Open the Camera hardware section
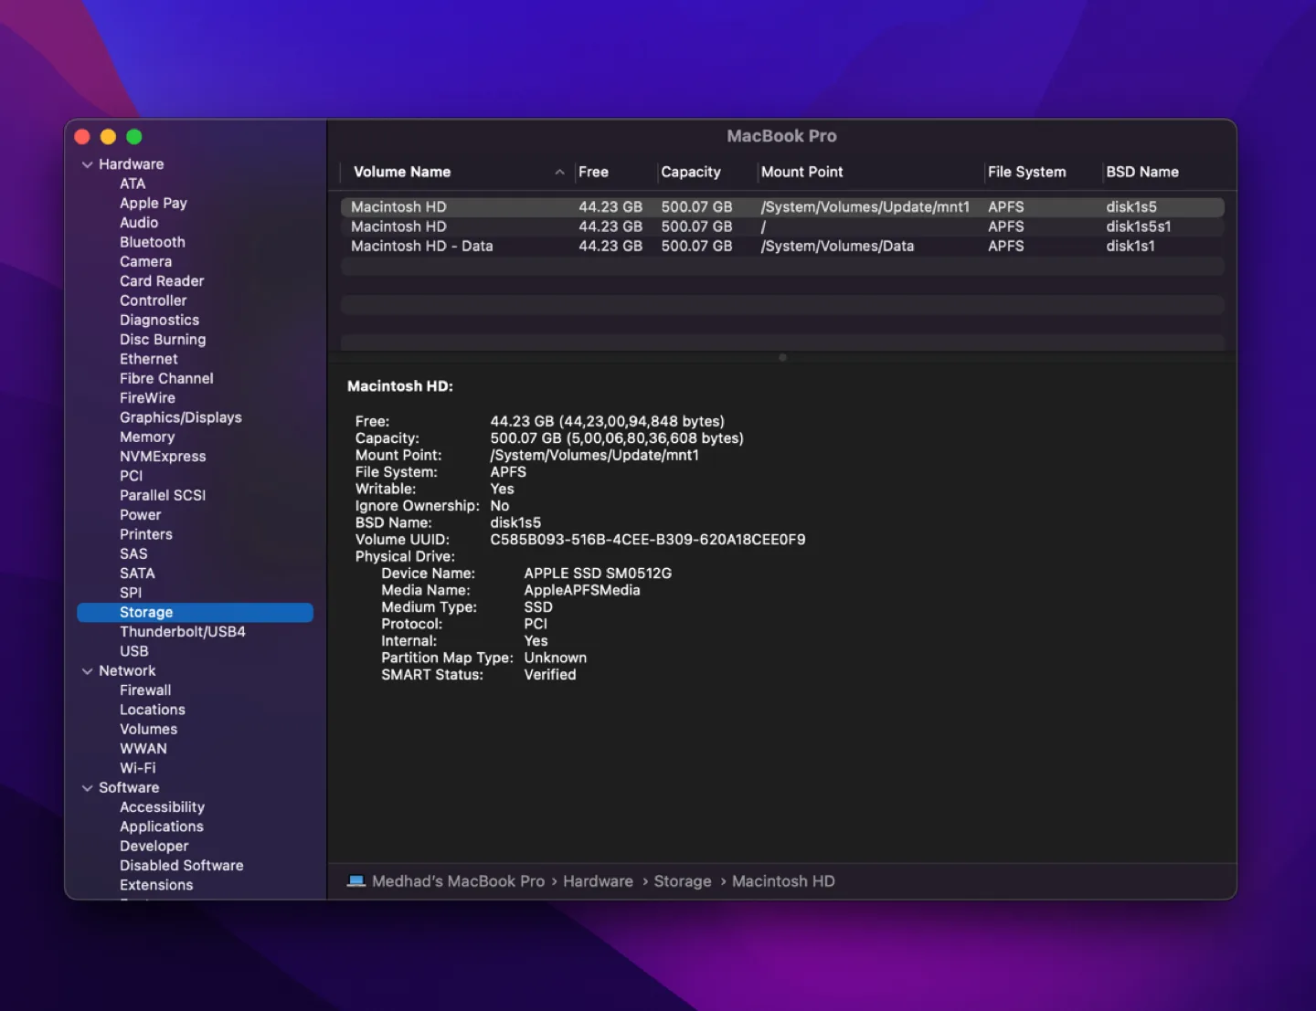 pos(145,261)
